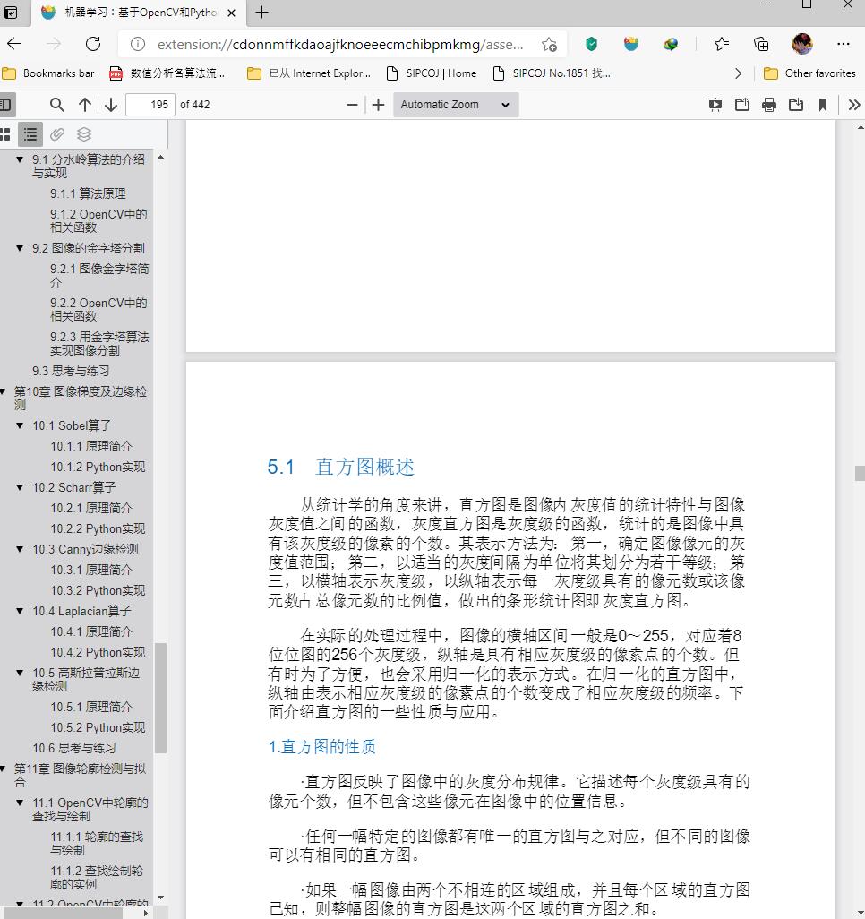This screenshot has width=865, height=919.
Task: Collapse the 9.2 图像的金字塔分割 section
Action: [20, 248]
